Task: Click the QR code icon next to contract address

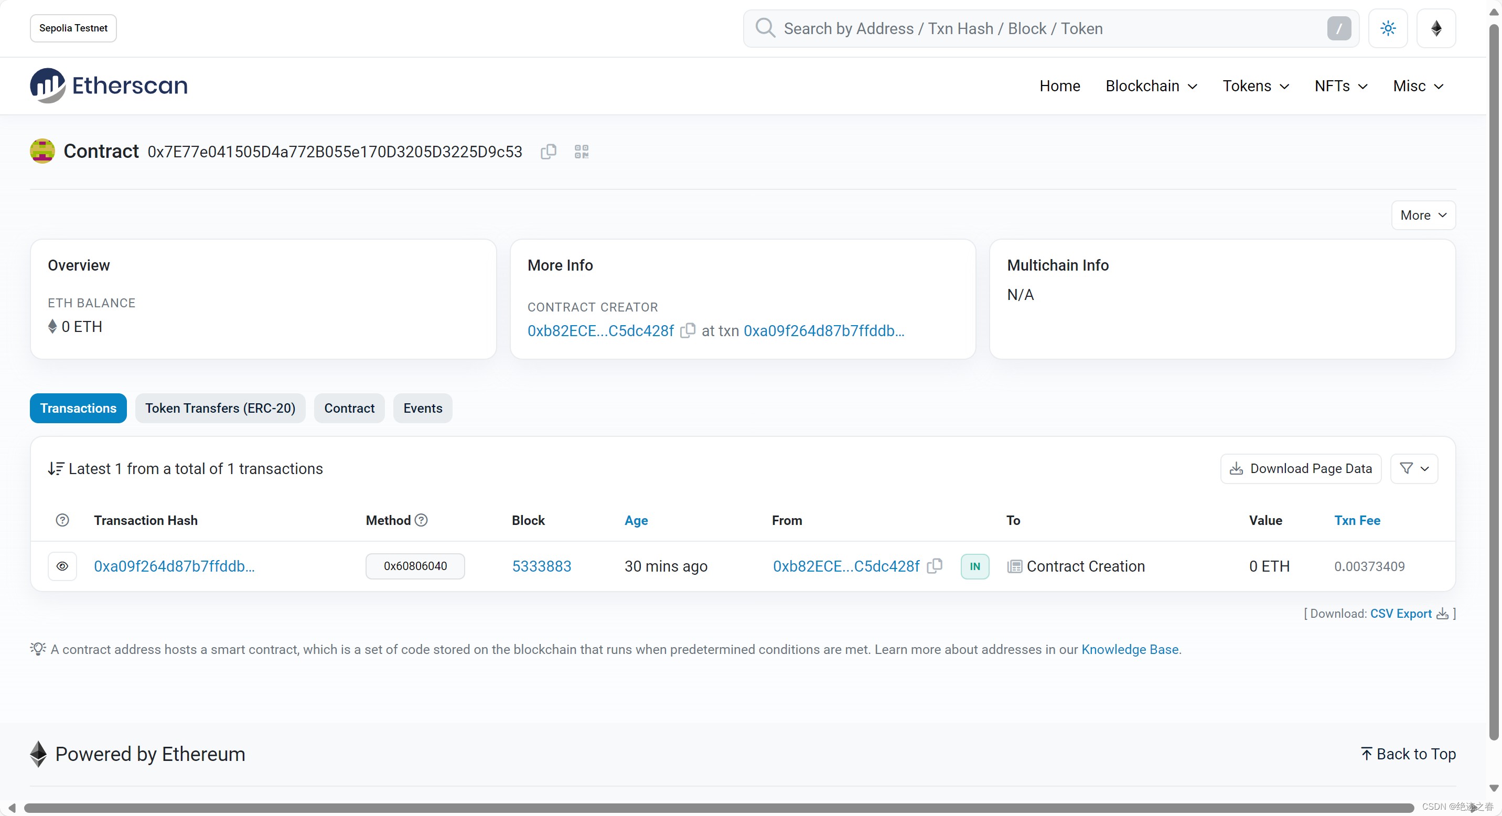Action: click(x=581, y=152)
